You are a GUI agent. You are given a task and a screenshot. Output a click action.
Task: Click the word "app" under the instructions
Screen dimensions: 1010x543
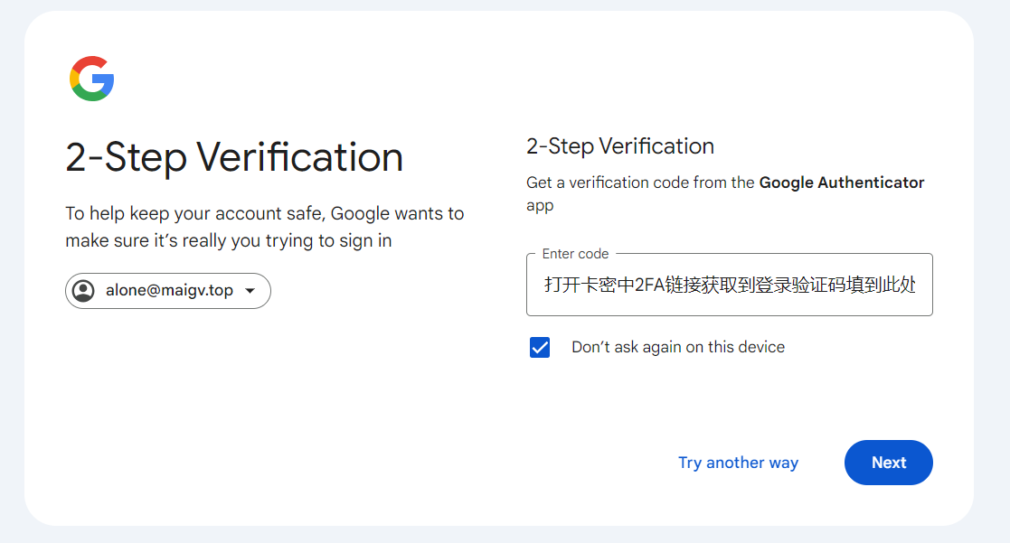click(x=540, y=206)
